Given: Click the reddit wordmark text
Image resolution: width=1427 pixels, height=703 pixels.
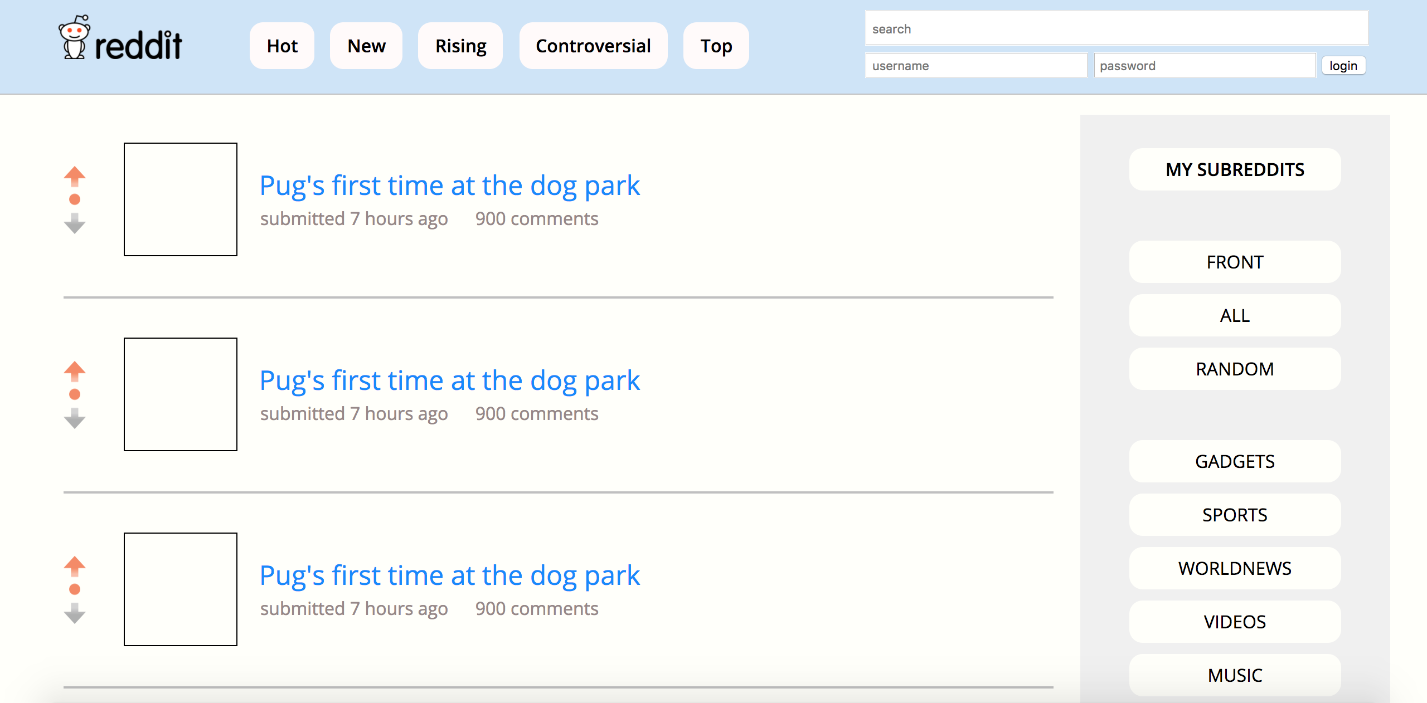Looking at the screenshot, I should (138, 45).
